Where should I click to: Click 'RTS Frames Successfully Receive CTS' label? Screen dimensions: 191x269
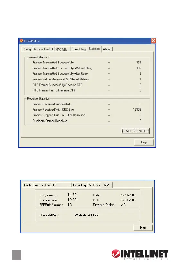tap(57, 85)
